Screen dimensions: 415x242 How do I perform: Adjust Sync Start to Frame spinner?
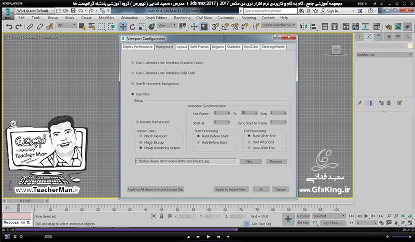coord(285,122)
